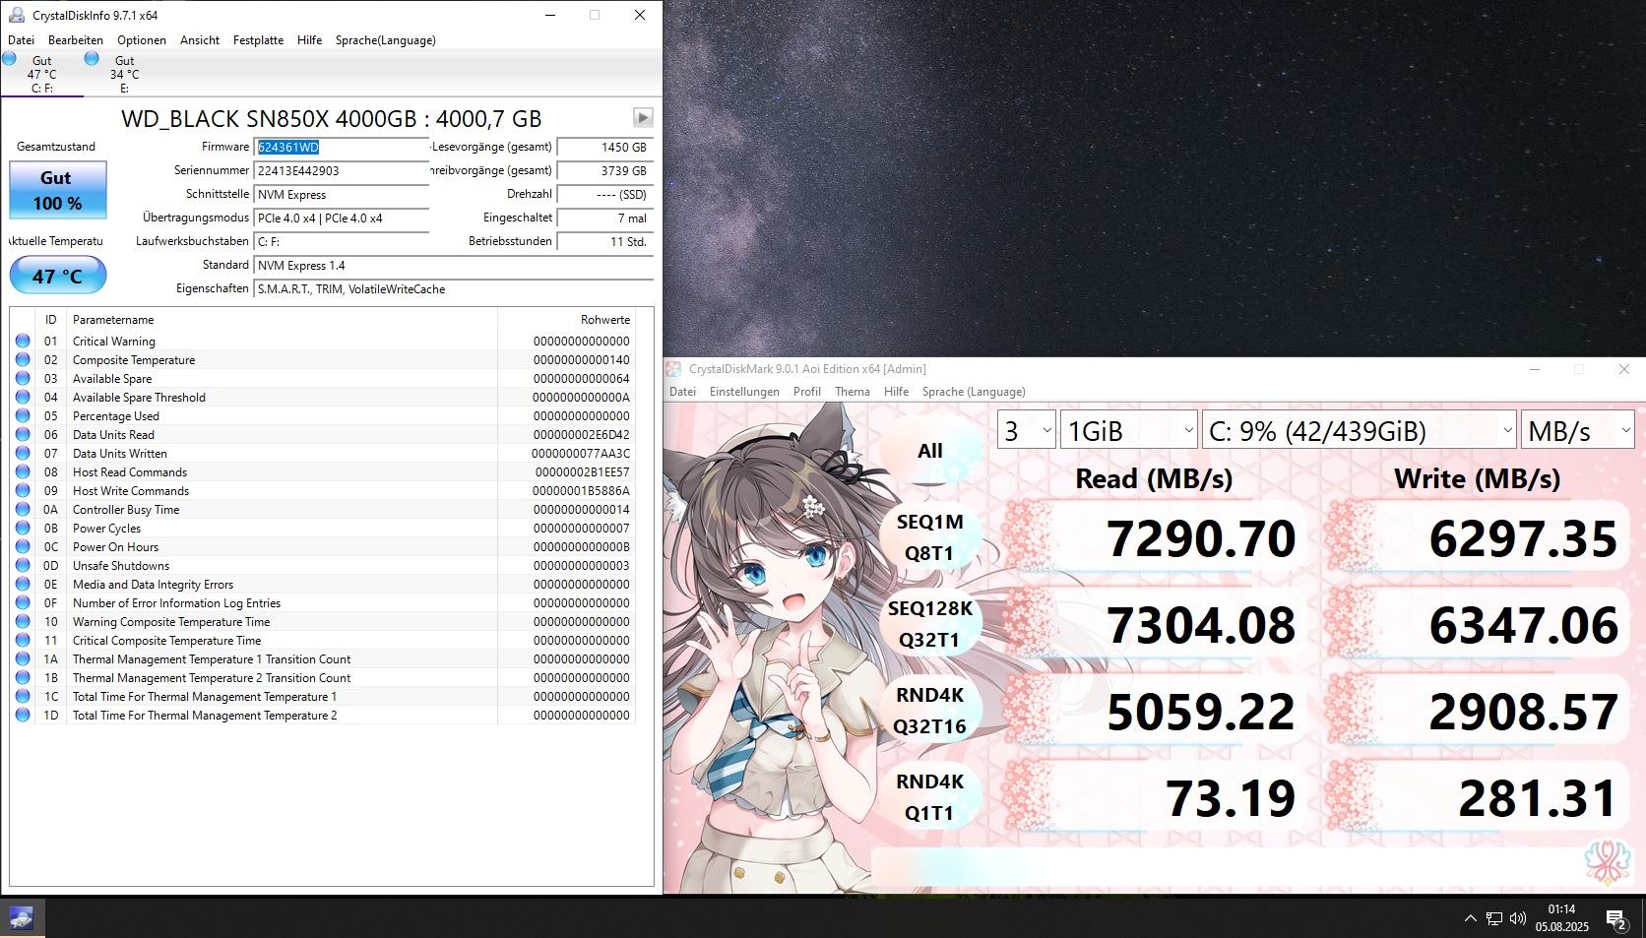Viewport: 1646px width, 938px height.
Task: Click the 47 °C temperature button
Action: [58, 276]
